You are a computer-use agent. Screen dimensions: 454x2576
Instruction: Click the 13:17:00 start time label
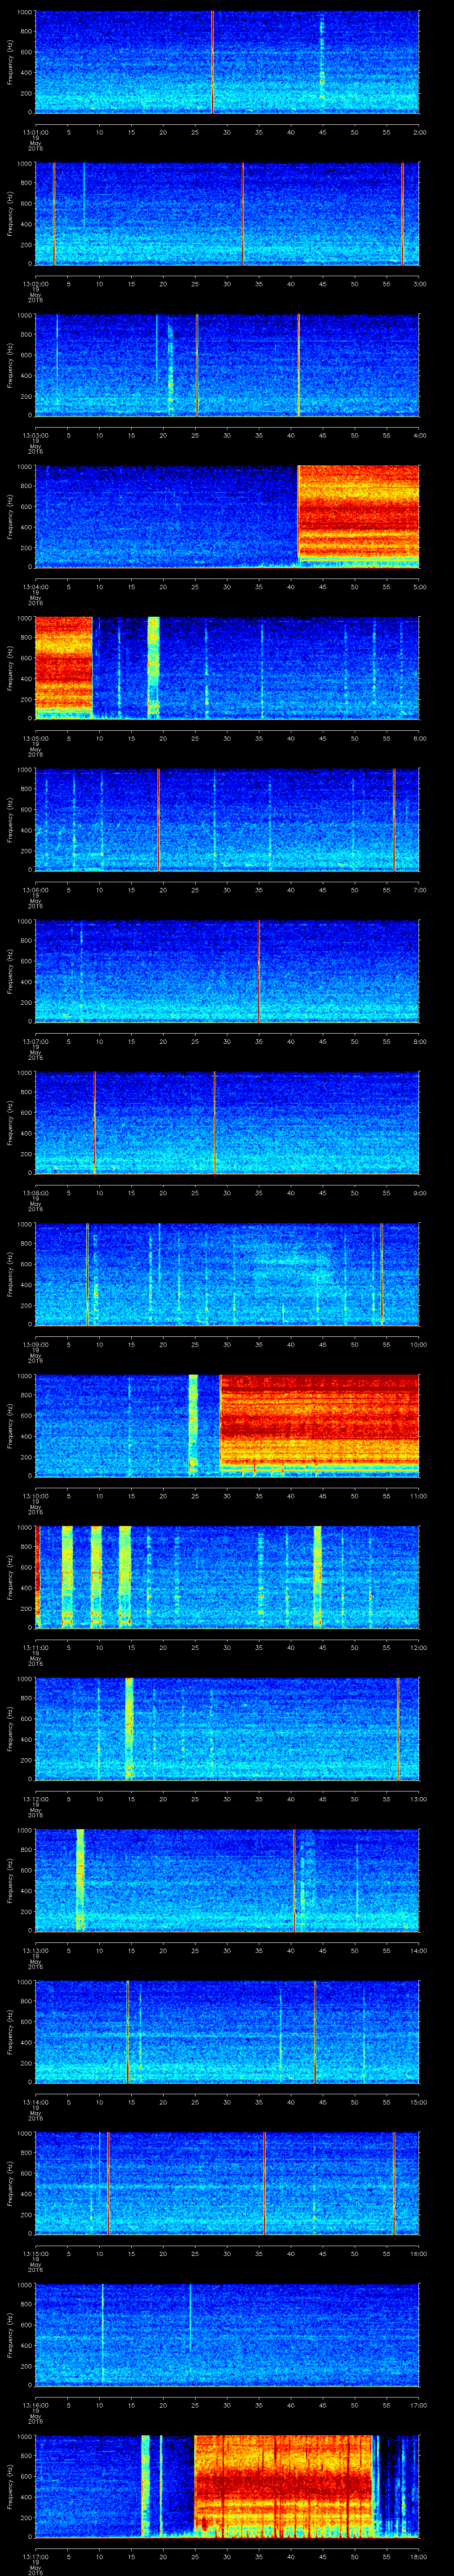click(x=36, y=2557)
